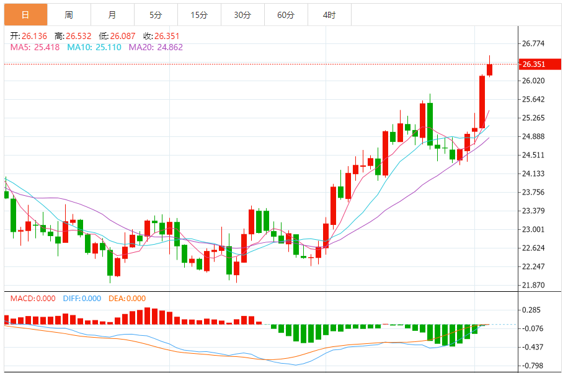Viewport: 568px width, 373px height.
Task: Click the 24.133 price axis label
Action: click(533, 173)
